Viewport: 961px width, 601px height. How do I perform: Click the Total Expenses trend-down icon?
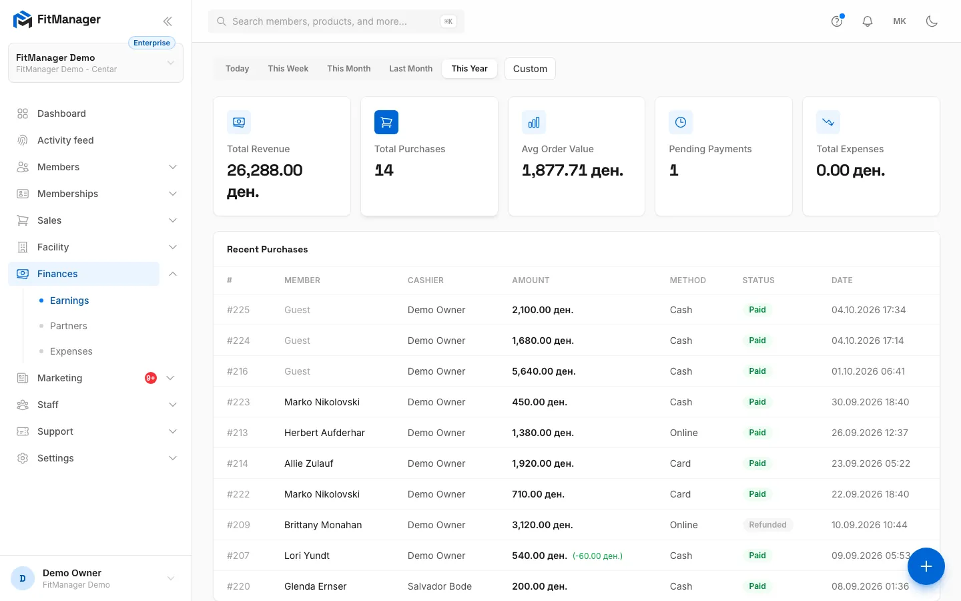(828, 122)
